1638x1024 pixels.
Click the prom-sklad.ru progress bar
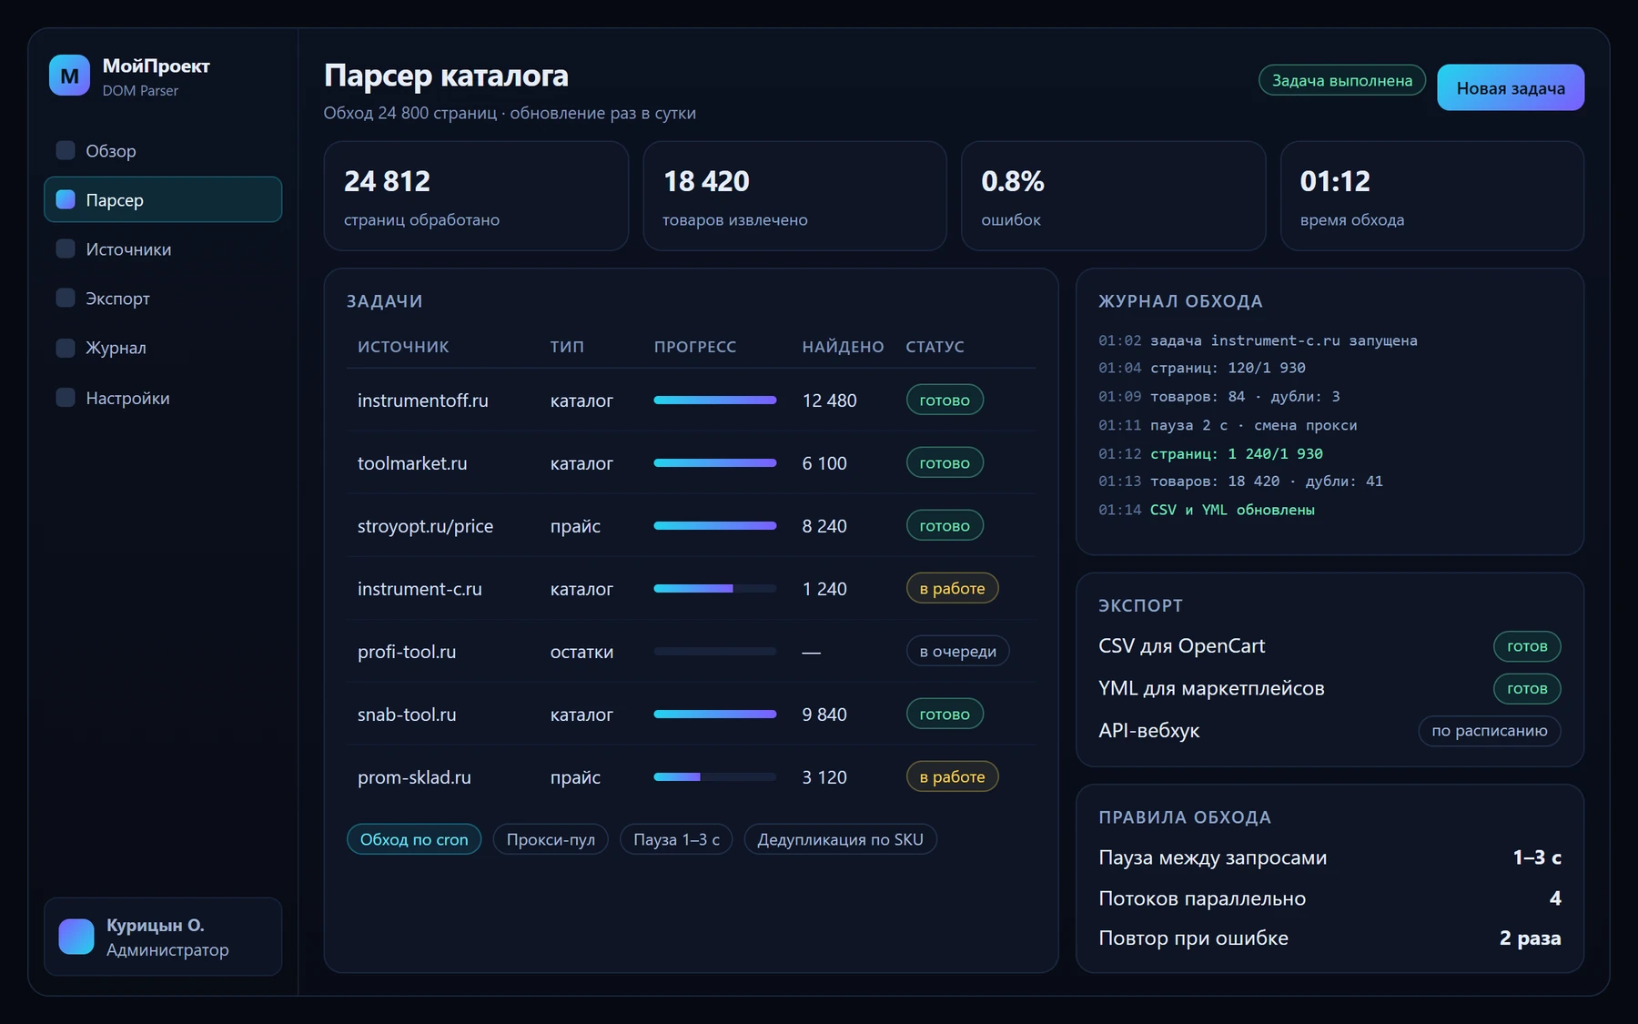715,776
